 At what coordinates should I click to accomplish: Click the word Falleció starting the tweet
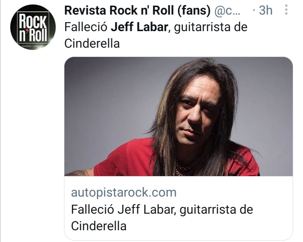(x=86, y=27)
